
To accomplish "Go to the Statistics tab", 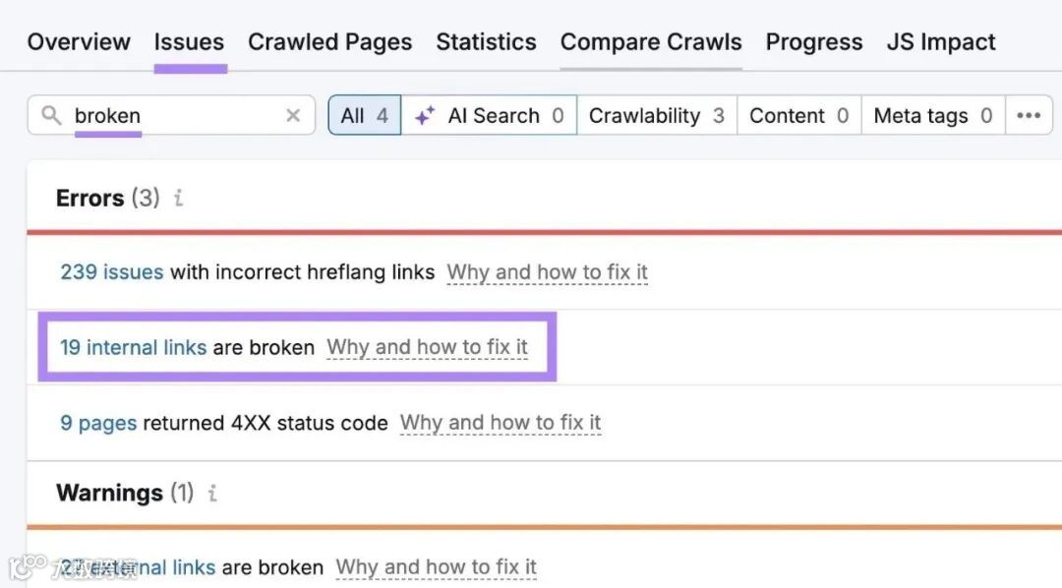I will [486, 42].
